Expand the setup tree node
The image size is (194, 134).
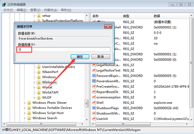click(x=35, y=16)
